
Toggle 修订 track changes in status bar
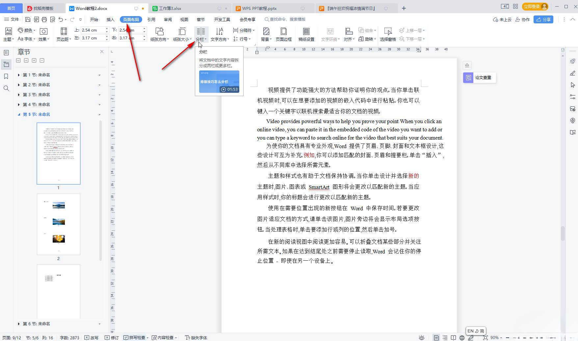coord(112,338)
